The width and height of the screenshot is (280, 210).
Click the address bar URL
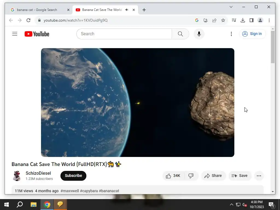click(x=75, y=20)
